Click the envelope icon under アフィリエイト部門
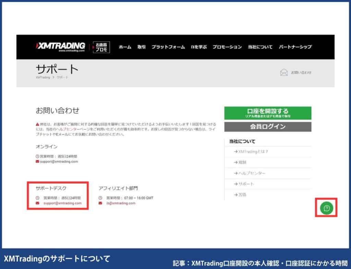 pyautogui.click(x=100, y=203)
